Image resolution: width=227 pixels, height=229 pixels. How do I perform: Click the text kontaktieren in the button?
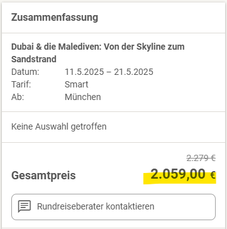click(130, 206)
